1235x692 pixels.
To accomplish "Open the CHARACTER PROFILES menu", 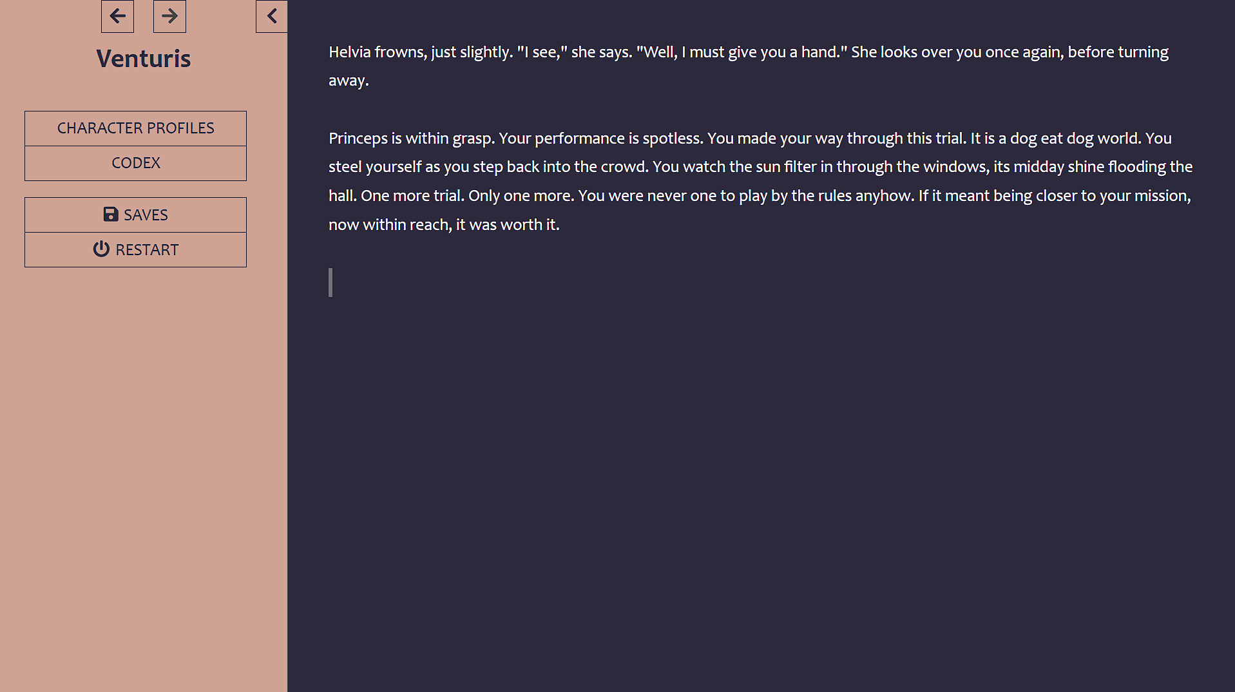I will [135, 128].
